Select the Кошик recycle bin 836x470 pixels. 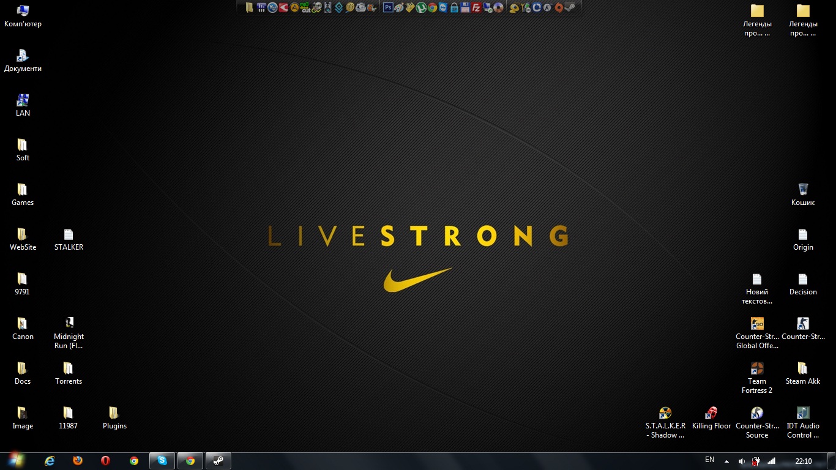click(803, 195)
